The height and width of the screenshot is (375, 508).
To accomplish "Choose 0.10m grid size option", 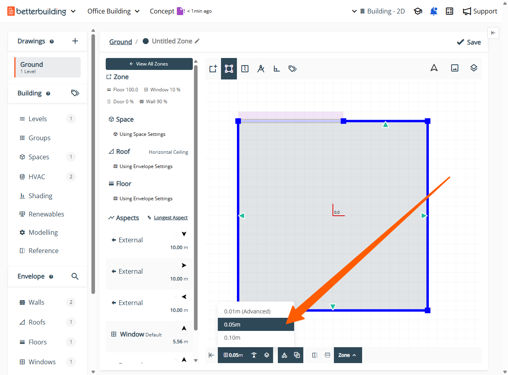I will click(232, 338).
